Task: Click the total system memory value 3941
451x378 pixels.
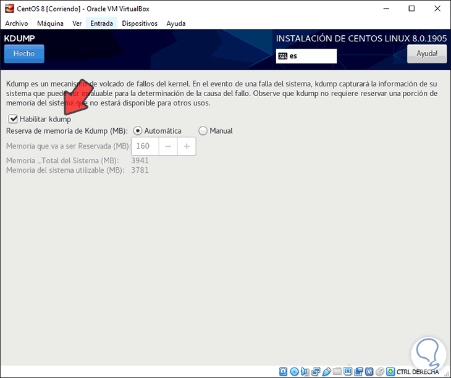Action: 140,160
